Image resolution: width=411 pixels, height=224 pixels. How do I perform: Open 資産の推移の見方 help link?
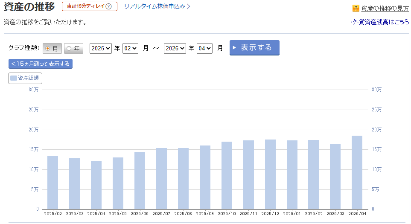point(385,8)
